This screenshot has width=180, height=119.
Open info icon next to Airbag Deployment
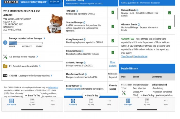(x=85, y=39)
